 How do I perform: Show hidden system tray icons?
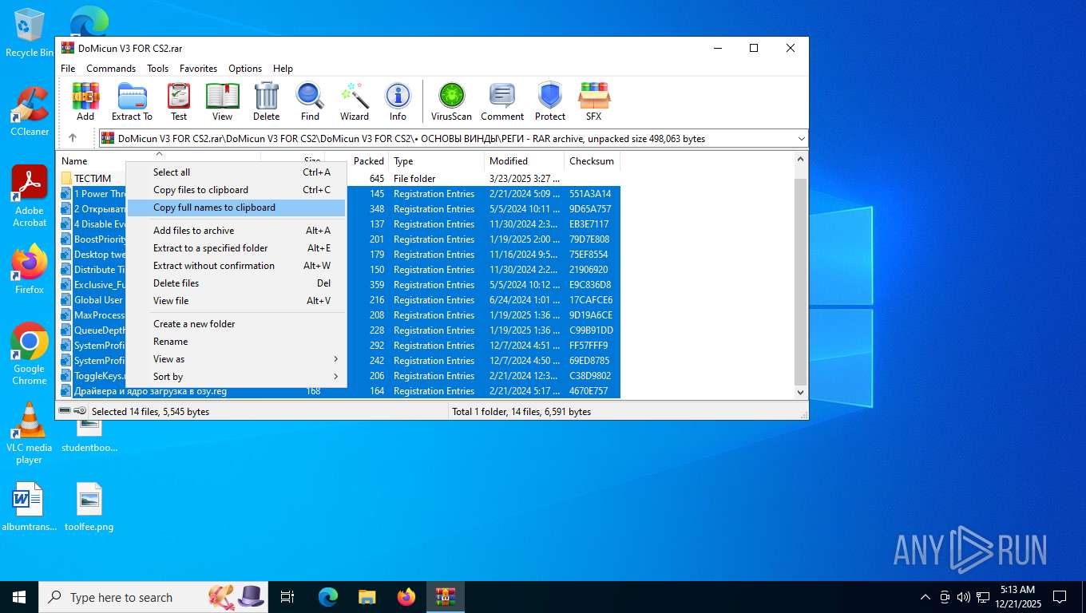pyautogui.click(x=925, y=597)
